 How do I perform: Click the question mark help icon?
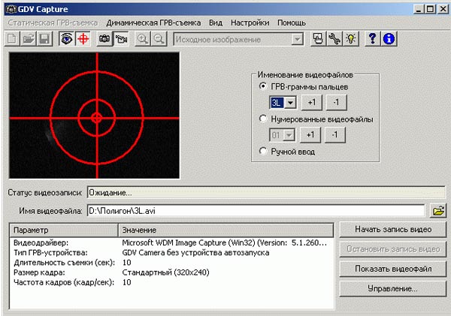coord(373,39)
